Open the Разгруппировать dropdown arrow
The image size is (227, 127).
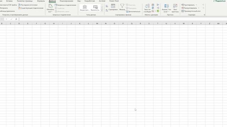(199, 8)
